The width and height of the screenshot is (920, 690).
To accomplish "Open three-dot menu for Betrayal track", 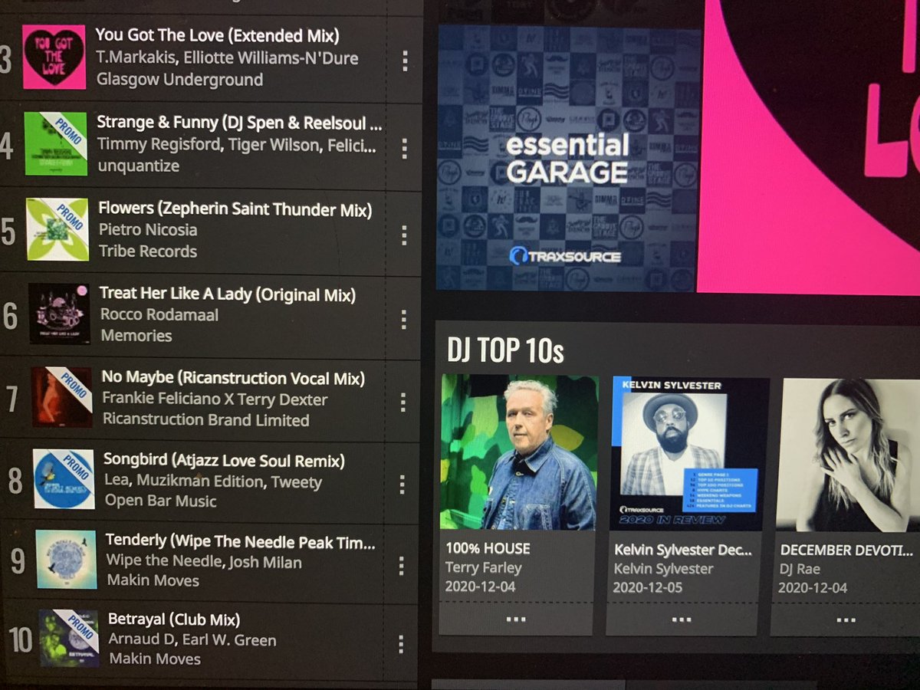I will pyautogui.click(x=400, y=644).
